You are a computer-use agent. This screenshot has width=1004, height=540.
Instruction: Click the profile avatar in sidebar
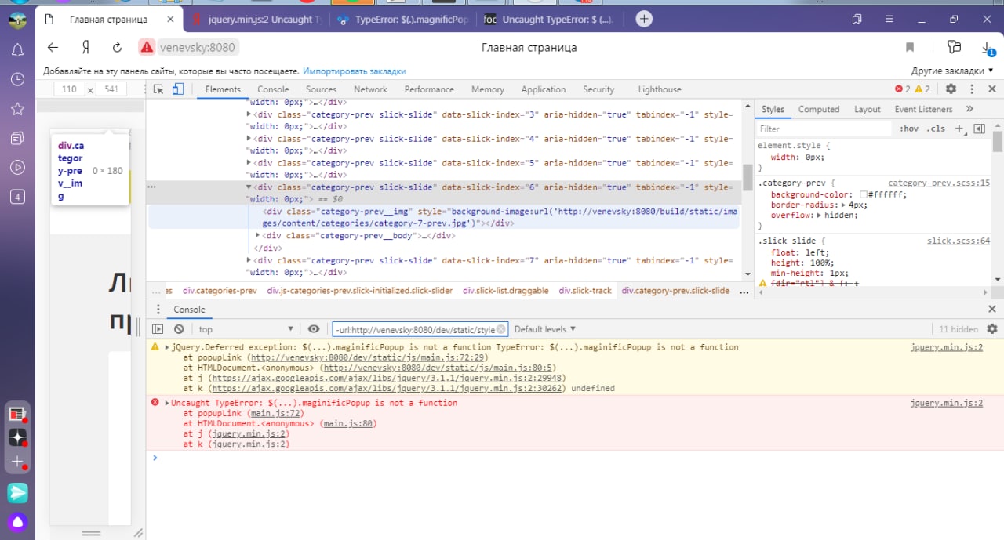17,20
